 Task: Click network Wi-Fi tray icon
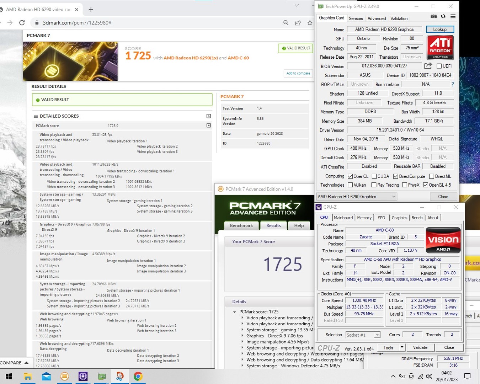(x=421, y=376)
